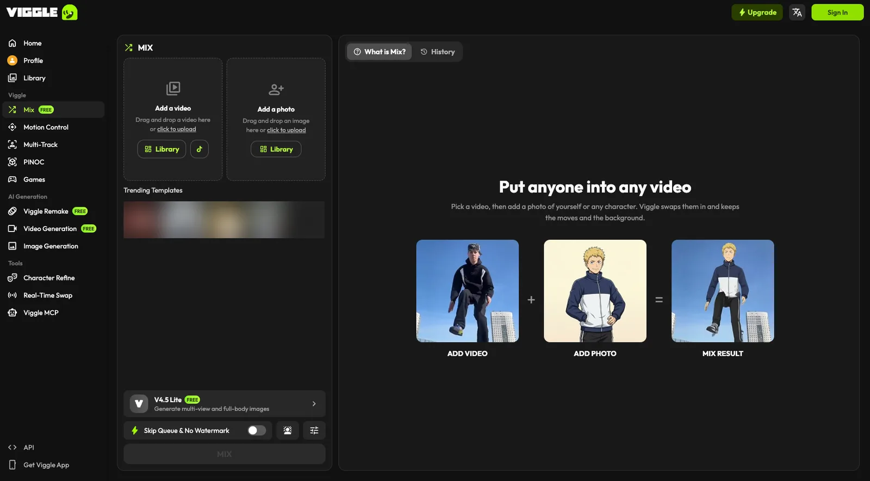Click upload link under Add a video
The height and width of the screenshot is (481, 870).
pyautogui.click(x=177, y=129)
